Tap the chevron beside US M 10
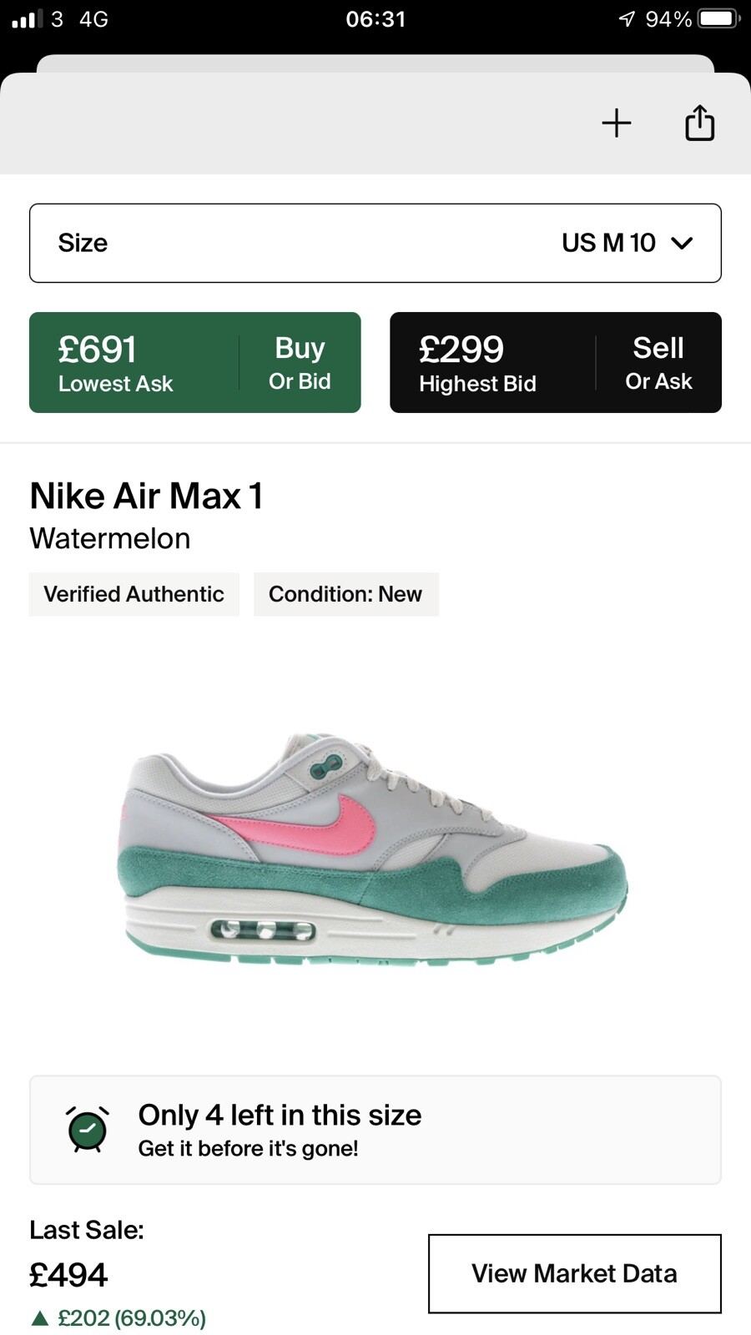 tap(682, 243)
